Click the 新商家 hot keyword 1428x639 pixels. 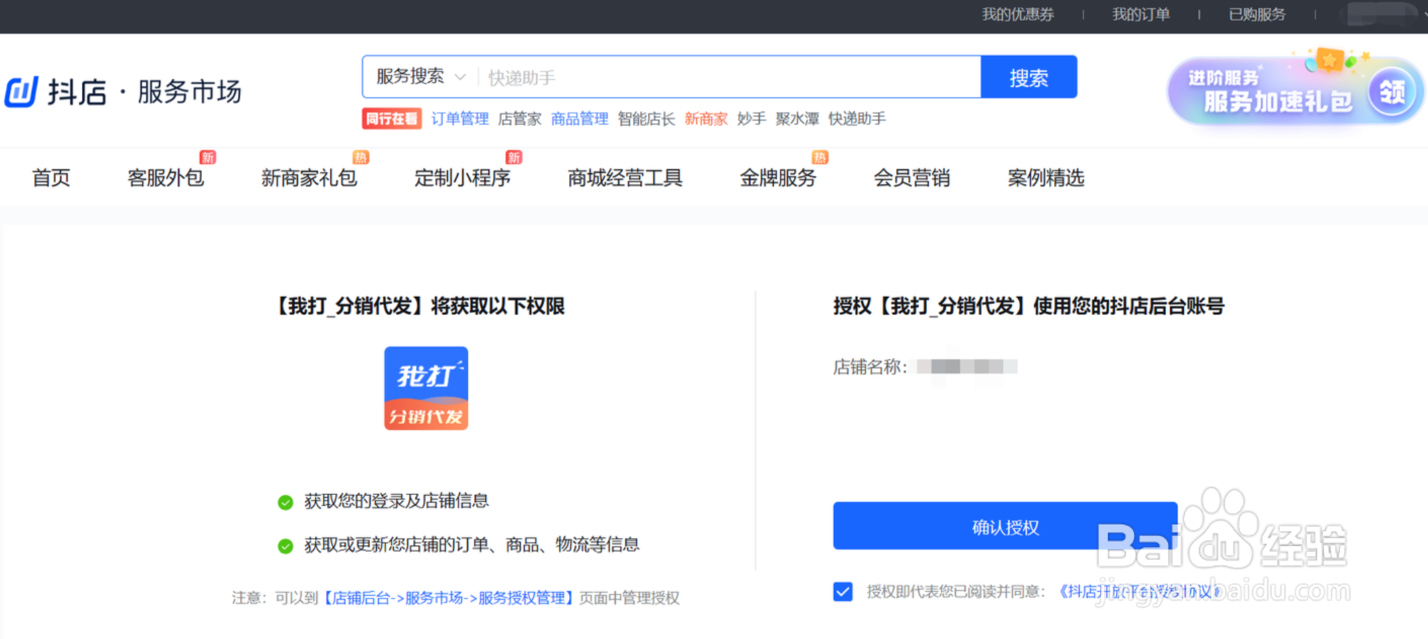(706, 119)
